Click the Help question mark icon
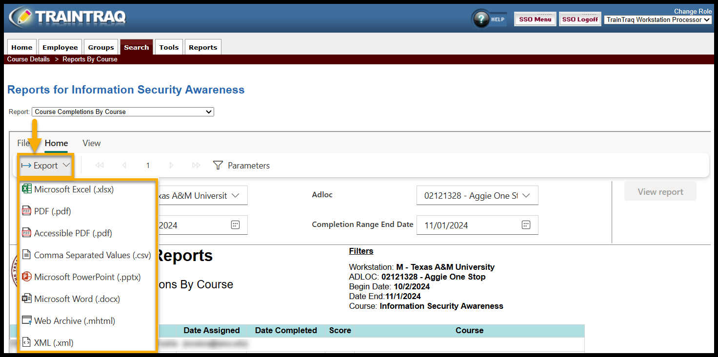Viewport: 718px width, 357px height. [481, 19]
